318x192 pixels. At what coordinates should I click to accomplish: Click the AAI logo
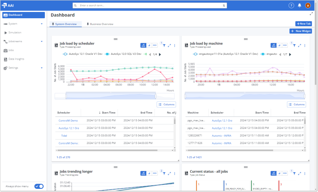(x=8, y=6)
